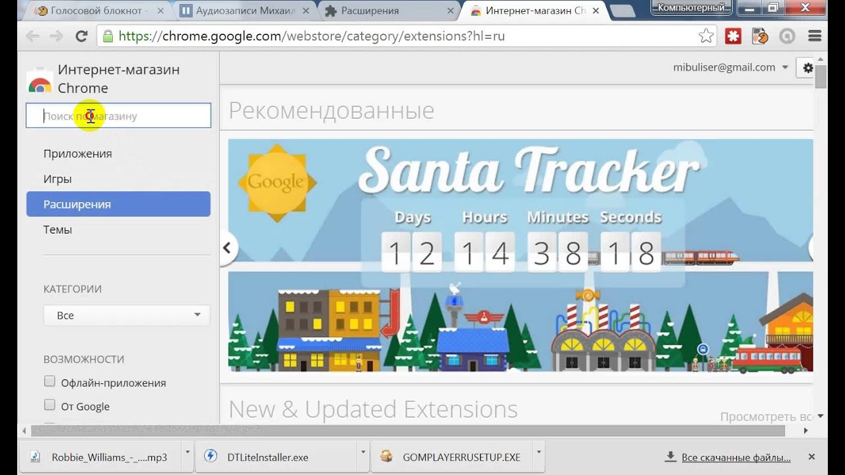Click the Интернет-магазин Chrome title

(x=119, y=79)
